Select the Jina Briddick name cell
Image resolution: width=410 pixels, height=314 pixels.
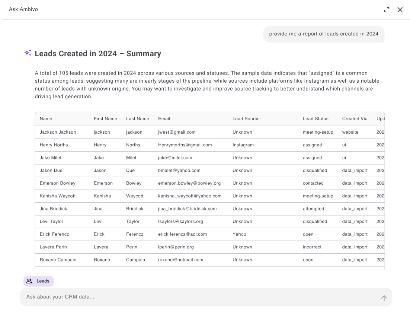click(x=53, y=209)
